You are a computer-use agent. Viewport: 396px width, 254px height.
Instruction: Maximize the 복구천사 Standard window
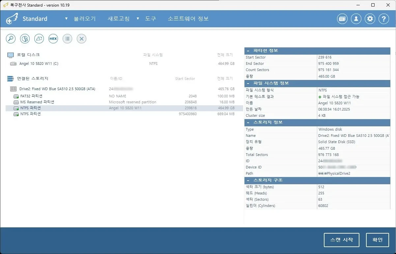click(x=373, y=5)
